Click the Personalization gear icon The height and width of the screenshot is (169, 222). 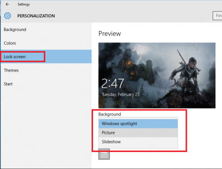coord(7,16)
